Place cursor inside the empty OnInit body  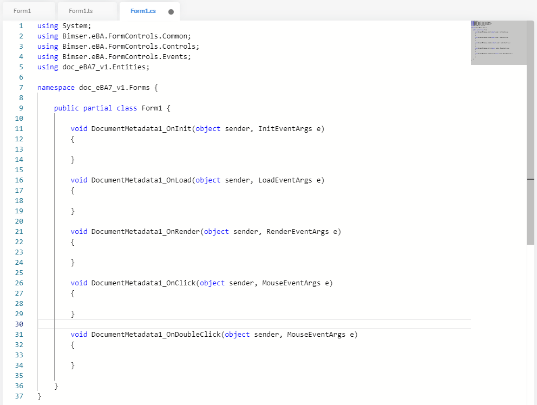pyautogui.click(x=108, y=149)
